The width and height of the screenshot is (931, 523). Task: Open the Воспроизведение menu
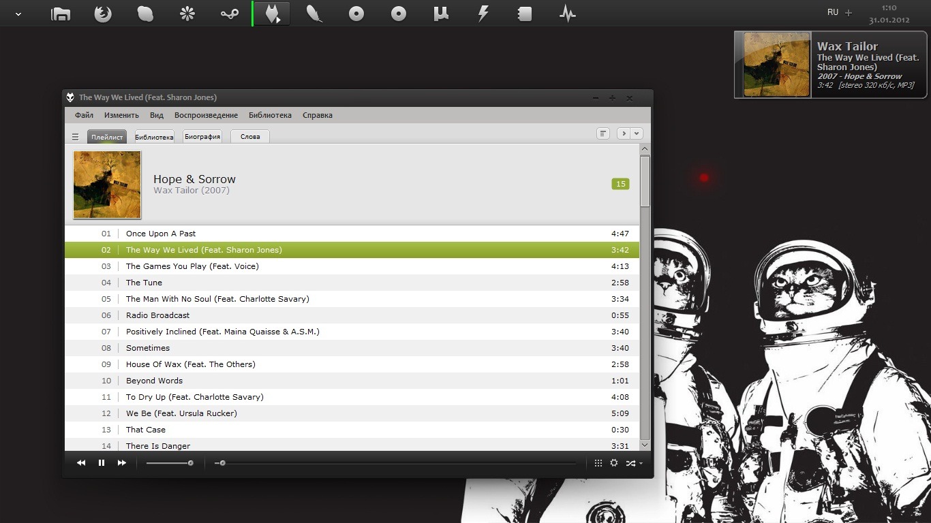206,115
